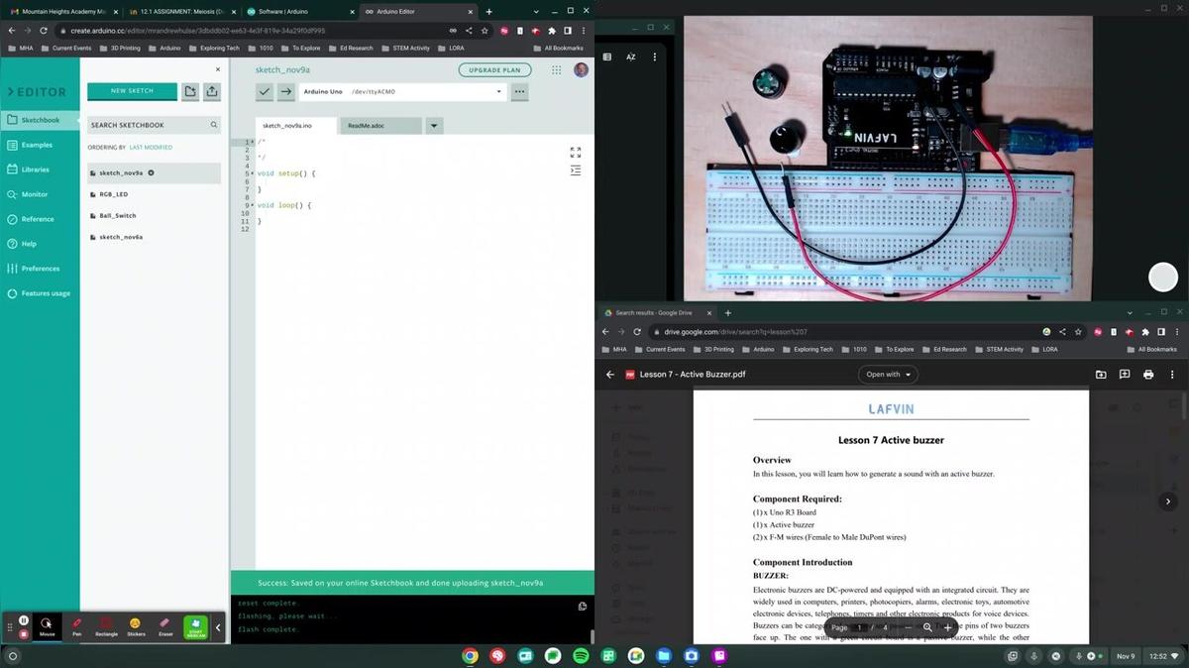The height and width of the screenshot is (668, 1189).
Task: Open Reference in the editor sidebar
Action: click(x=40, y=219)
